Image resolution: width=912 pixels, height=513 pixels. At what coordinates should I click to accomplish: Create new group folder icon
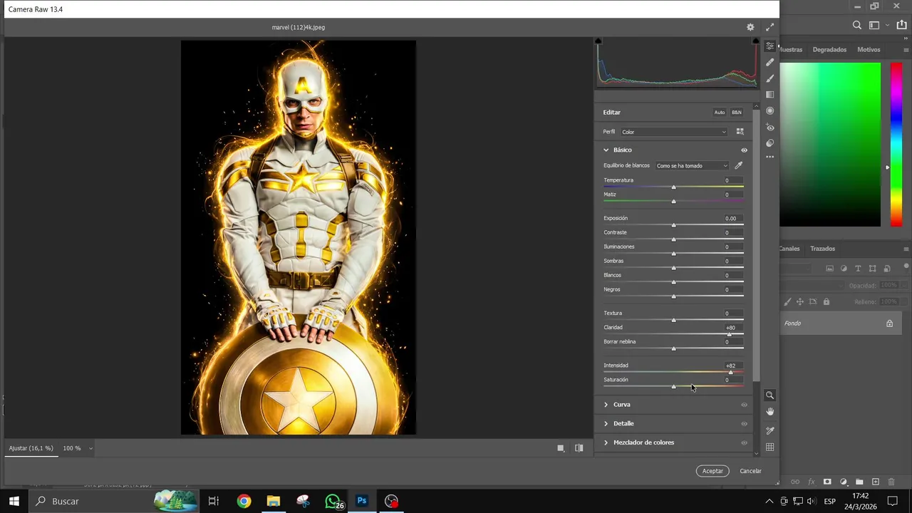click(x=859, y=482)
